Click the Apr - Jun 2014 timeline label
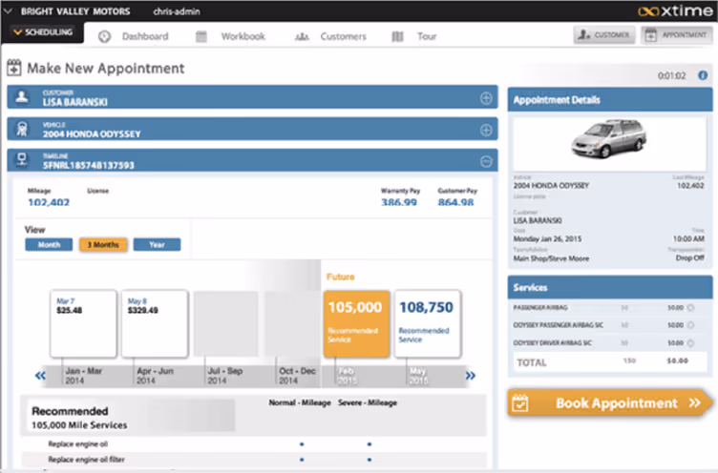Viewport: 718px width, 473px height. click(155, 376)
